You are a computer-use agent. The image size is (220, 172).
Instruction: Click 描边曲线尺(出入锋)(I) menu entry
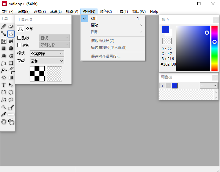pos(113,48)
